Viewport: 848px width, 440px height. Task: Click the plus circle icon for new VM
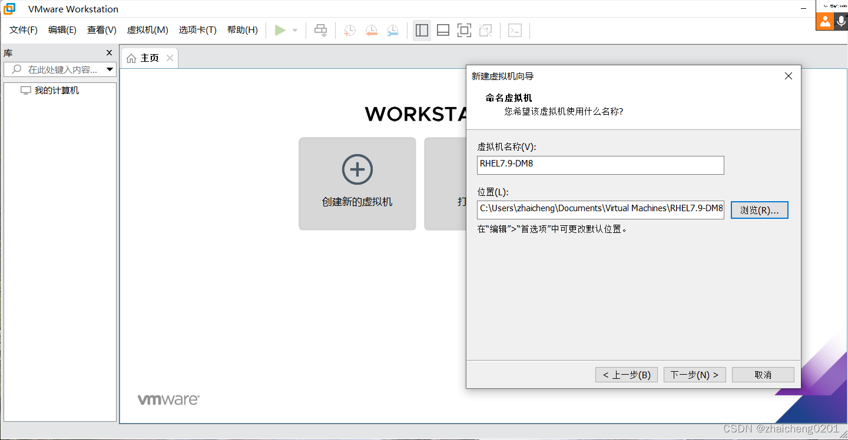click(357, 169)
